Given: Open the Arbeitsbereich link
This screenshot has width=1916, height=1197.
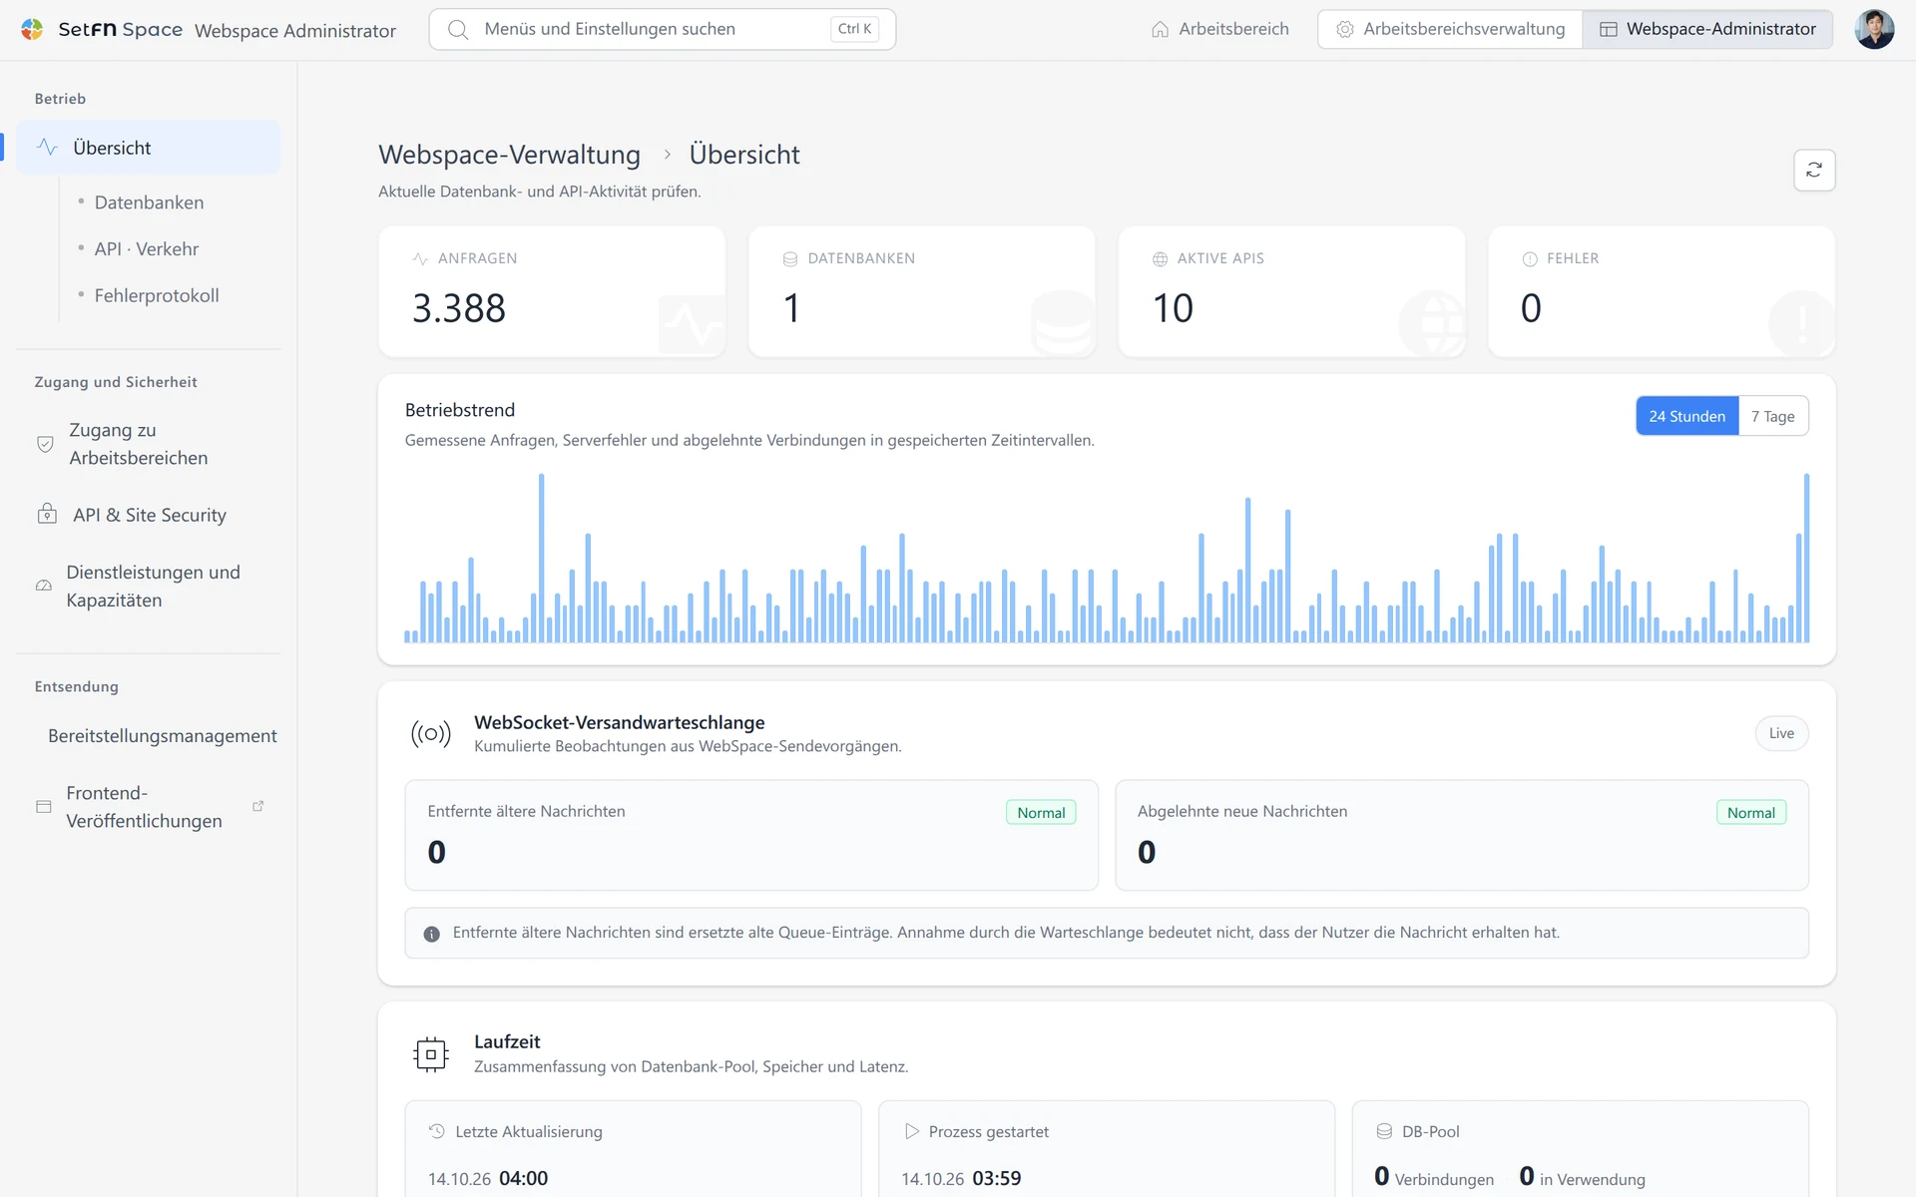Looking at the screenshot, I should [1219, 29].
